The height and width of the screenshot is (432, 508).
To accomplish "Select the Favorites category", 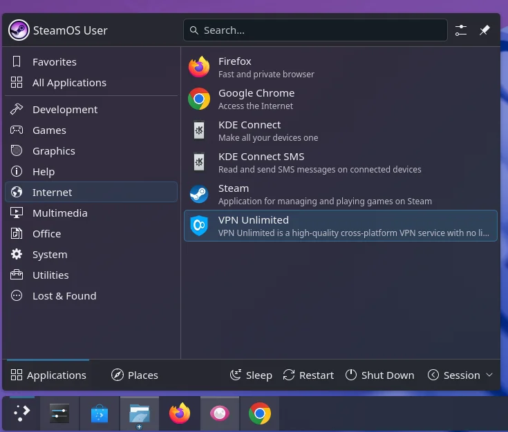I will (x=91, y=62).
